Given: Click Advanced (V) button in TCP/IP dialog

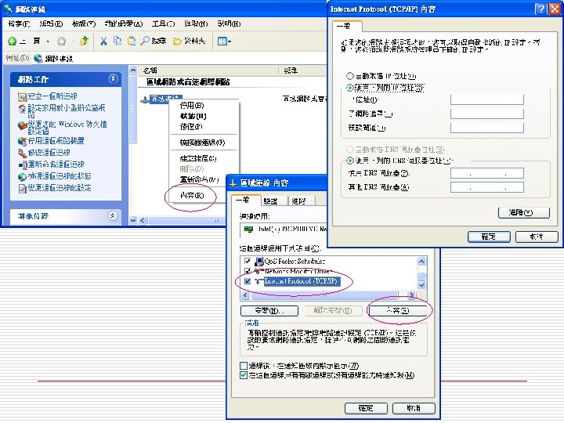Looking at the screenshot, I should point(524,212).
